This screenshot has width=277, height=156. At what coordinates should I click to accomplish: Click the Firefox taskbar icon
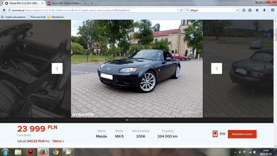click(43, 152)
